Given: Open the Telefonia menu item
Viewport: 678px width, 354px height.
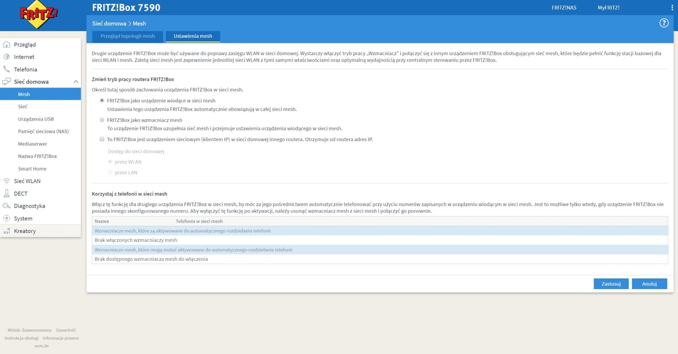Looking at the screenshot, I should [x=25, y=69].
